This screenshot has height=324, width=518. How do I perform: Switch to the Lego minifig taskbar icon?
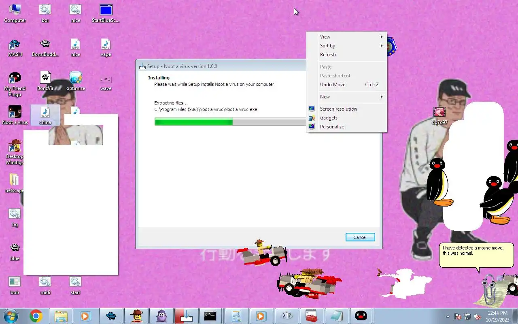pyautogui.click(x=136, y=316)
